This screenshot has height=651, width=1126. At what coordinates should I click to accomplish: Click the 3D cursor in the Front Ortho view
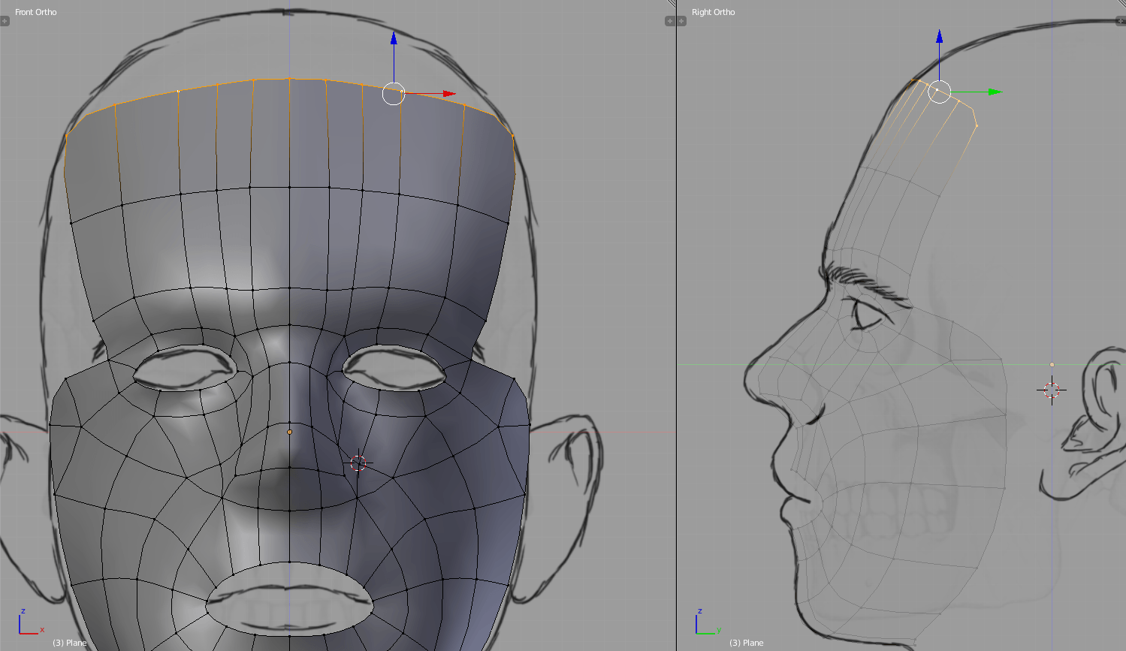[x=358, y=463]
